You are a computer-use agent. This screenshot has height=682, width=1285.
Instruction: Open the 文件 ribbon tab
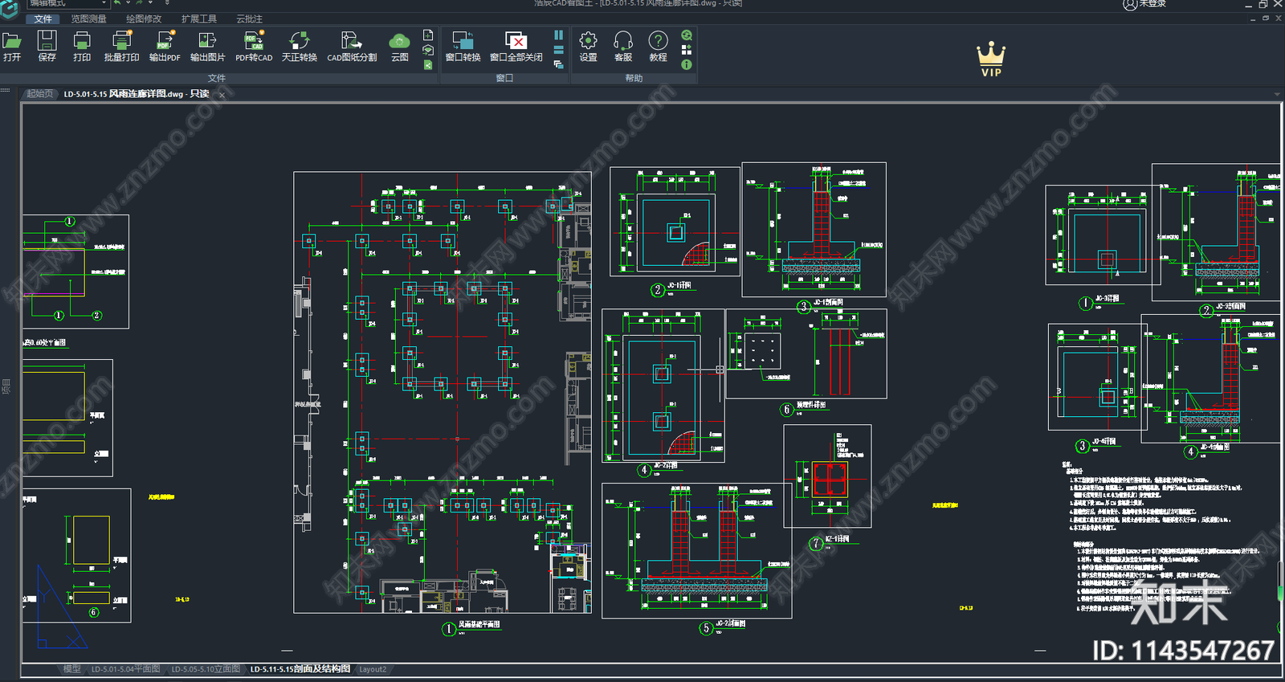pyautogui.click(x=43, y=18)
